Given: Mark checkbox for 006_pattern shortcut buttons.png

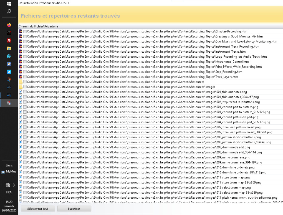Looking at the screenshot, I should (x=25, y=137).
